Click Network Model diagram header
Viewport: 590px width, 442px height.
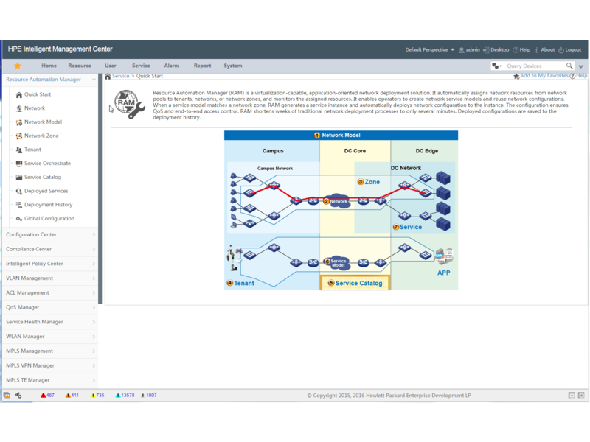341,136
